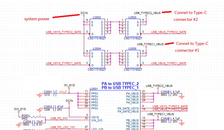This screenshot has height=130, width=224.
Task: Click the VSYS pin name on U3501
Action: pyautogui.click(x=95, y=118)
